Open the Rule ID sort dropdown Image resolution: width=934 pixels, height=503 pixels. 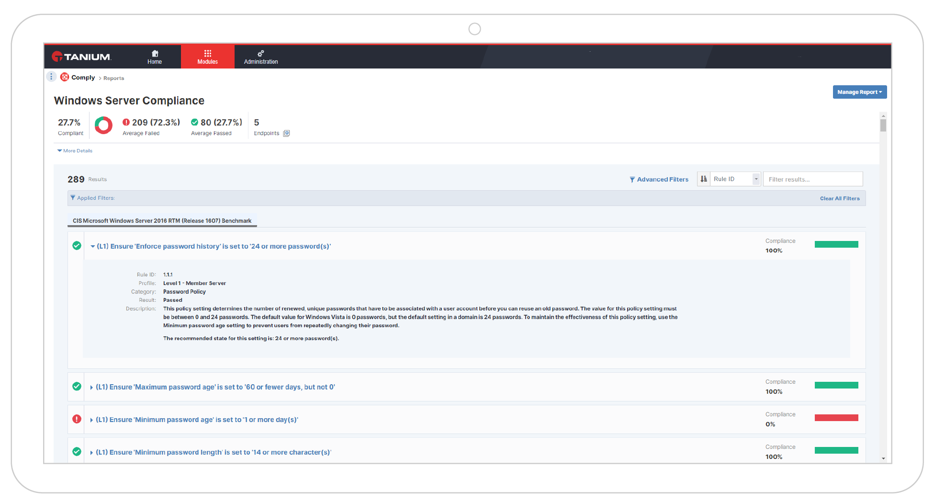(x=735, y=179)
